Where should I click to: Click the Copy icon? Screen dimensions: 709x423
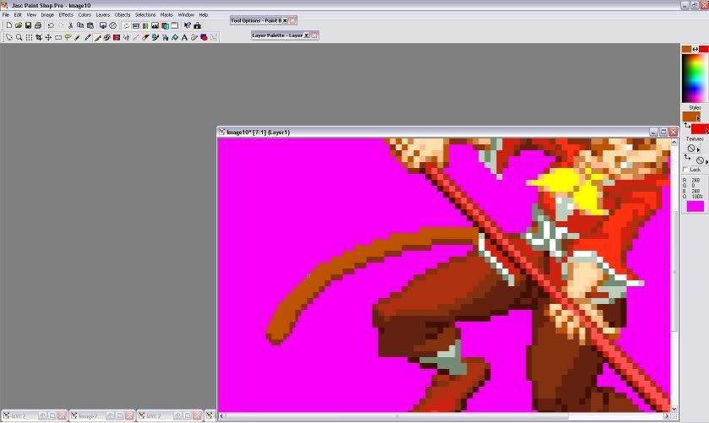(x=80, y=25)
